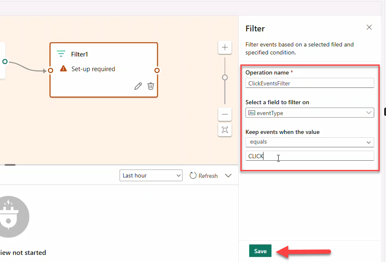Close the Filter panel

pyautogui.click(x=369, y=27)
